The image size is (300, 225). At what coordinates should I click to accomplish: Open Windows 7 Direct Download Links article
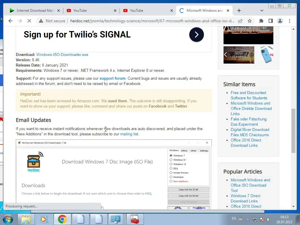coord(246,198)
